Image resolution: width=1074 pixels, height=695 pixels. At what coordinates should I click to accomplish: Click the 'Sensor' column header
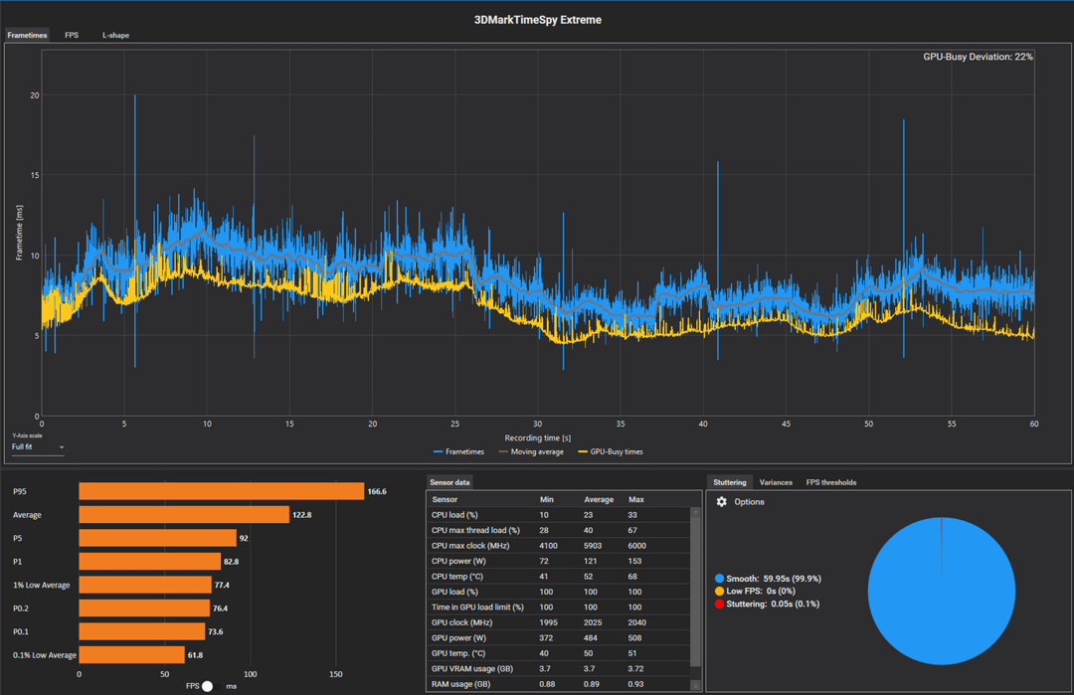pos(445,500)
